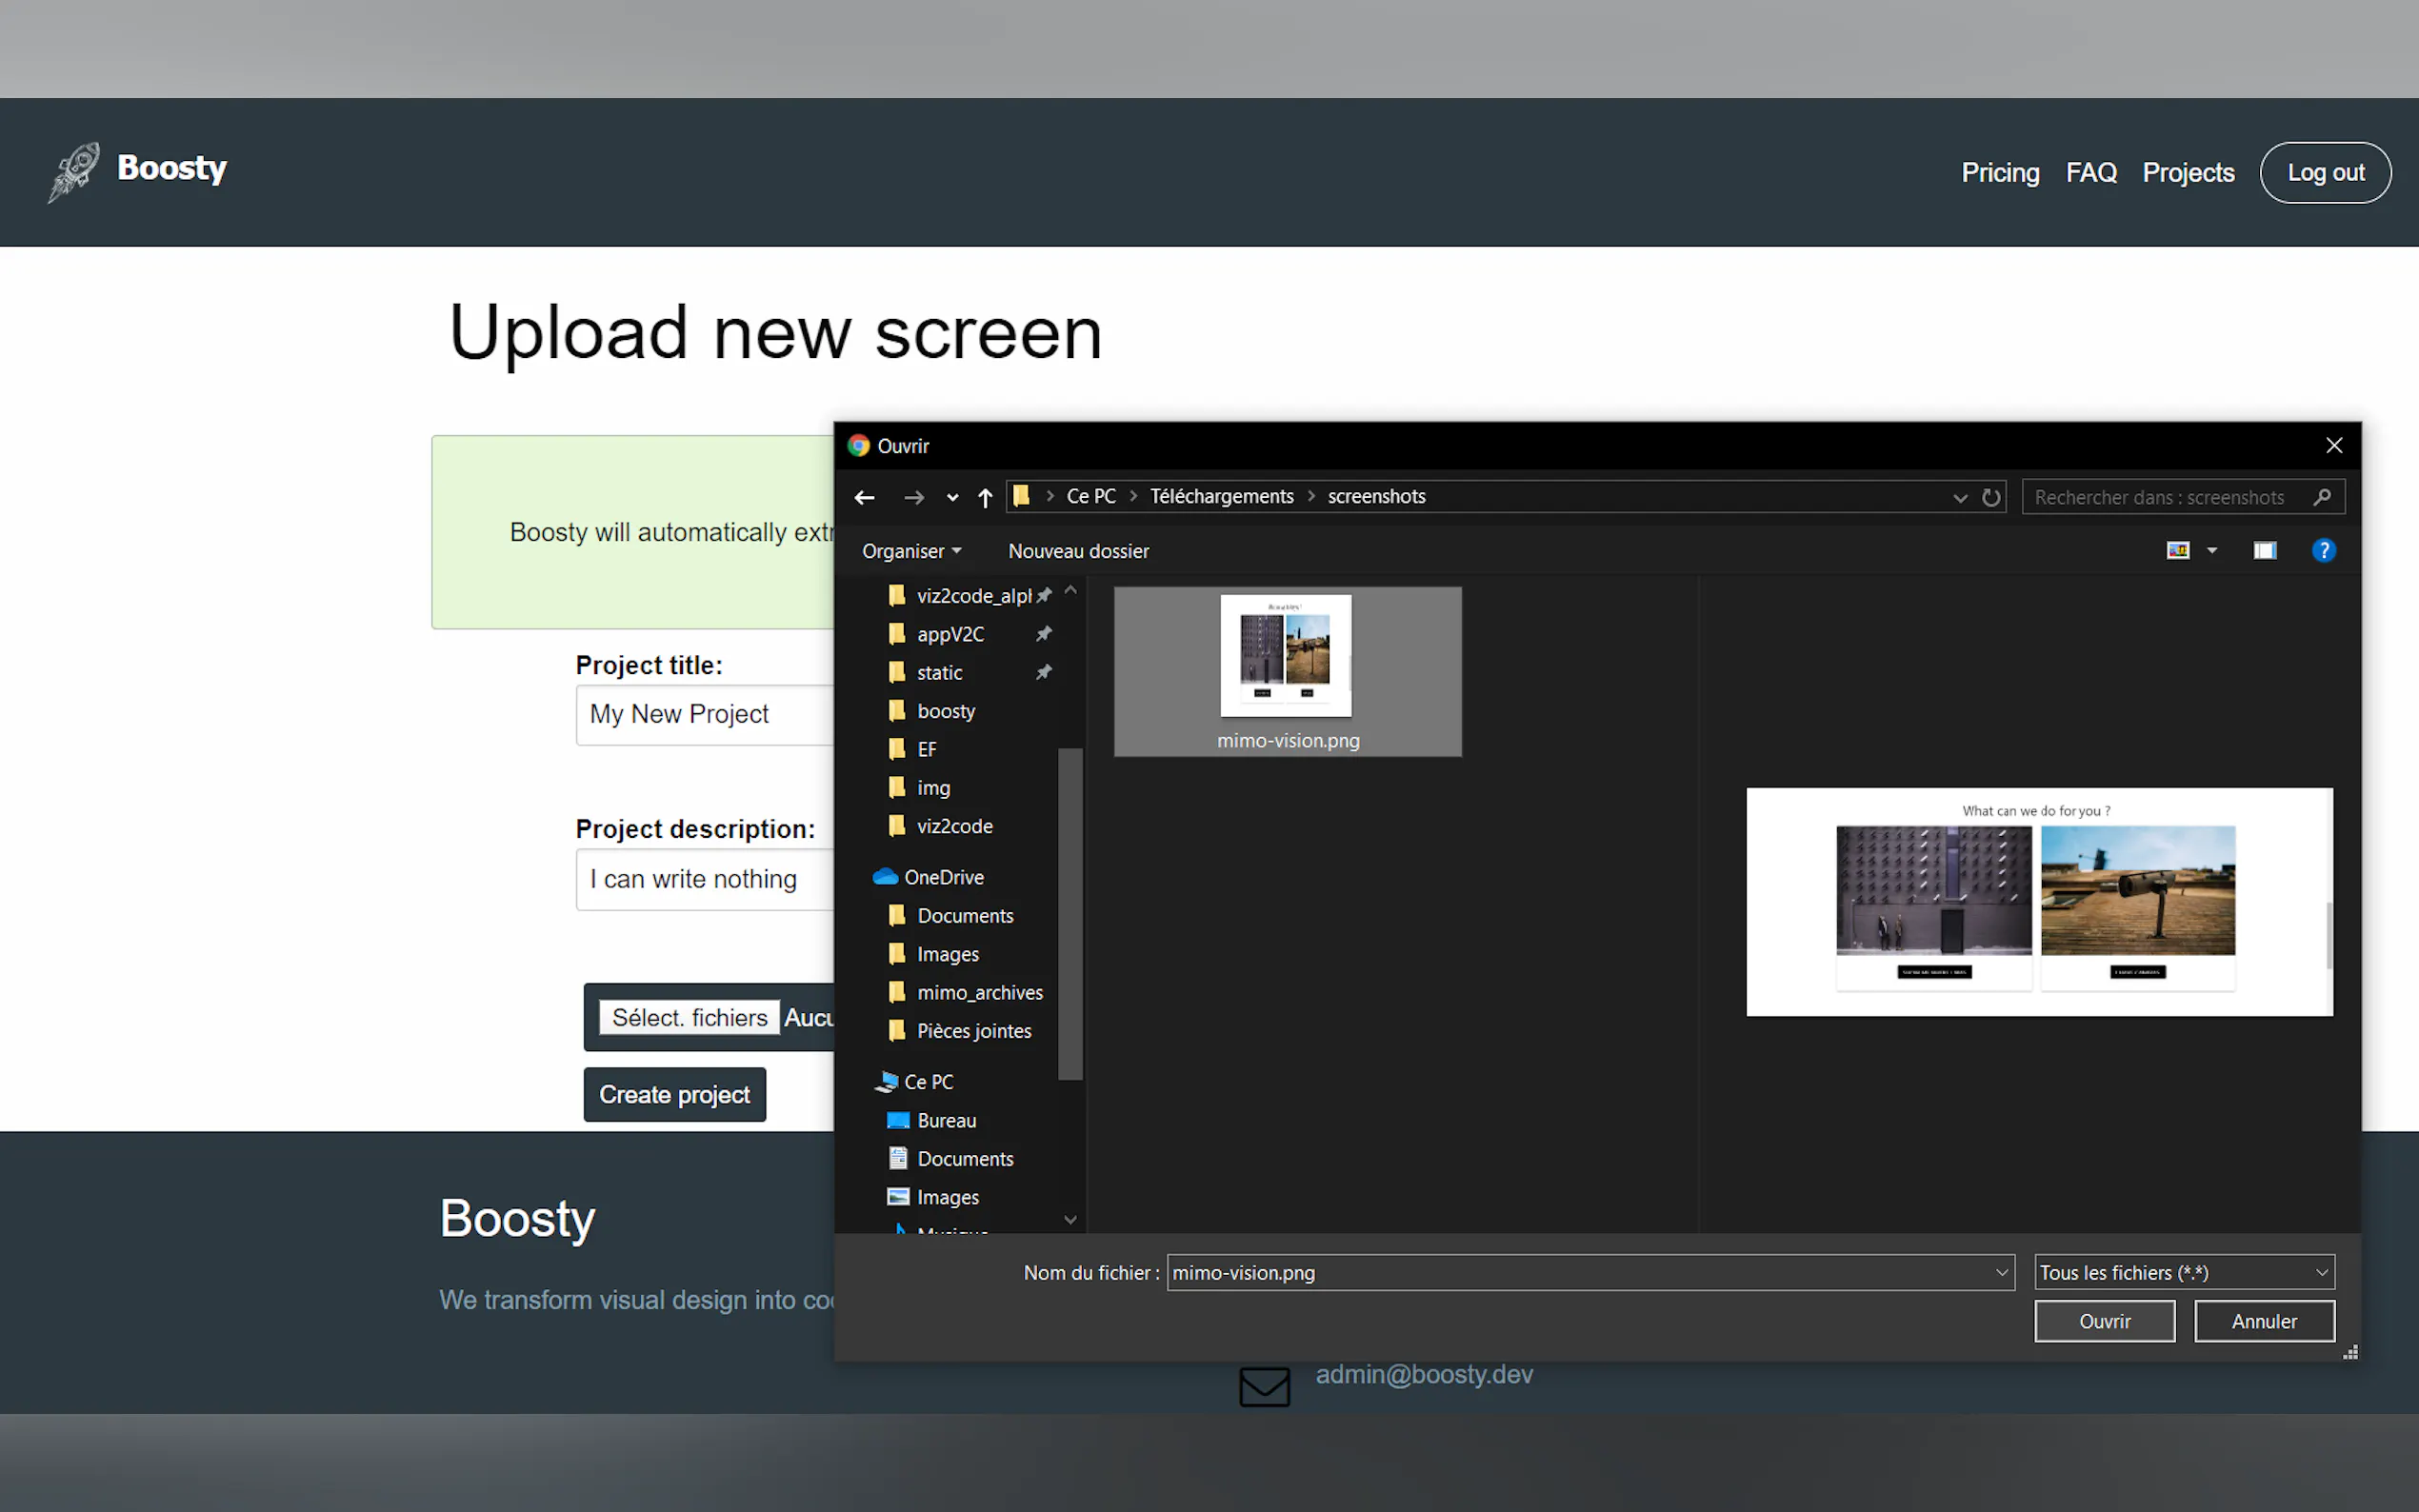The width and height of the screenshot is (2419, 1512).
Task: Refresh the screenshots folder listing
Action: pyautogui.click(x=1991, y=497)
